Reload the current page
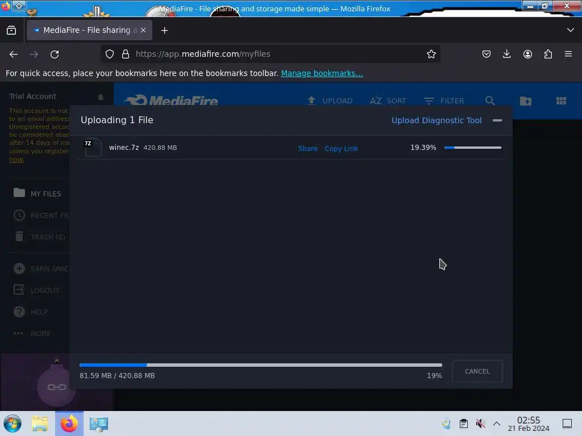 coord(55,54)
